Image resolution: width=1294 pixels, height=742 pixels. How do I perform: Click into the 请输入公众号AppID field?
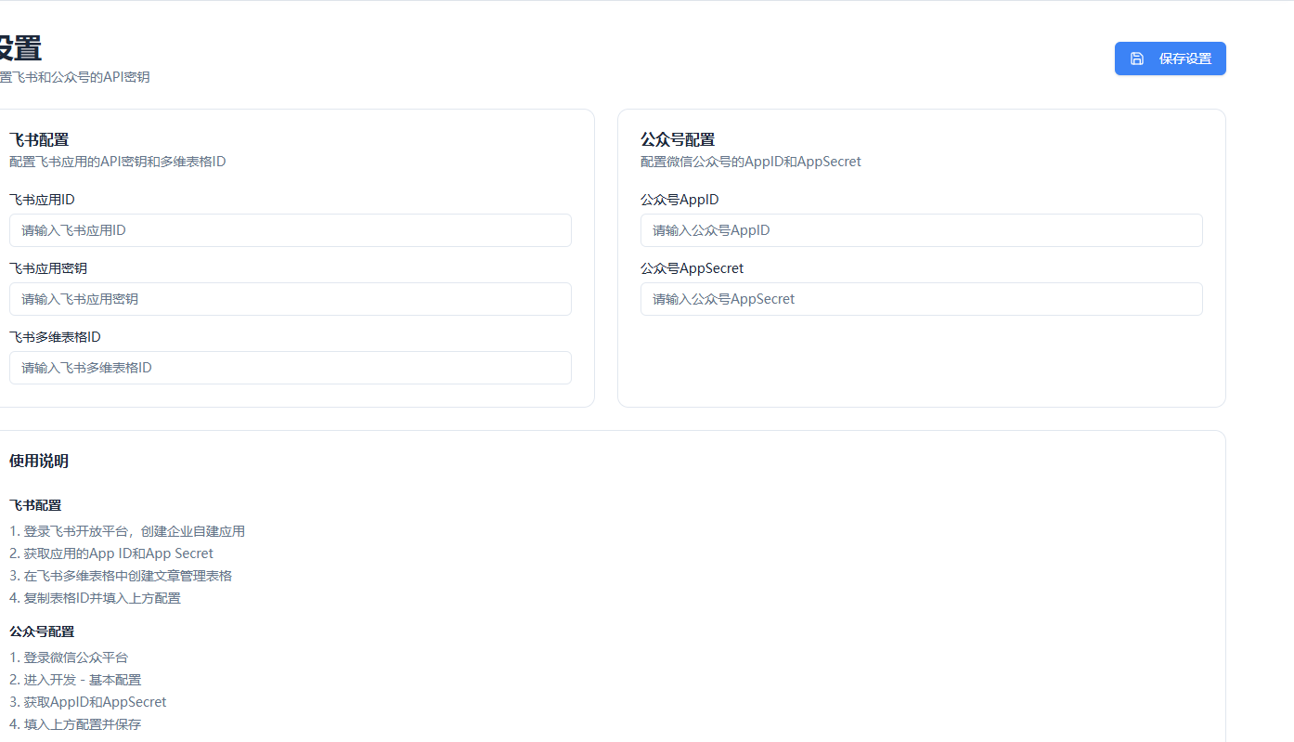pyautogui.click(x=921, y=230)
